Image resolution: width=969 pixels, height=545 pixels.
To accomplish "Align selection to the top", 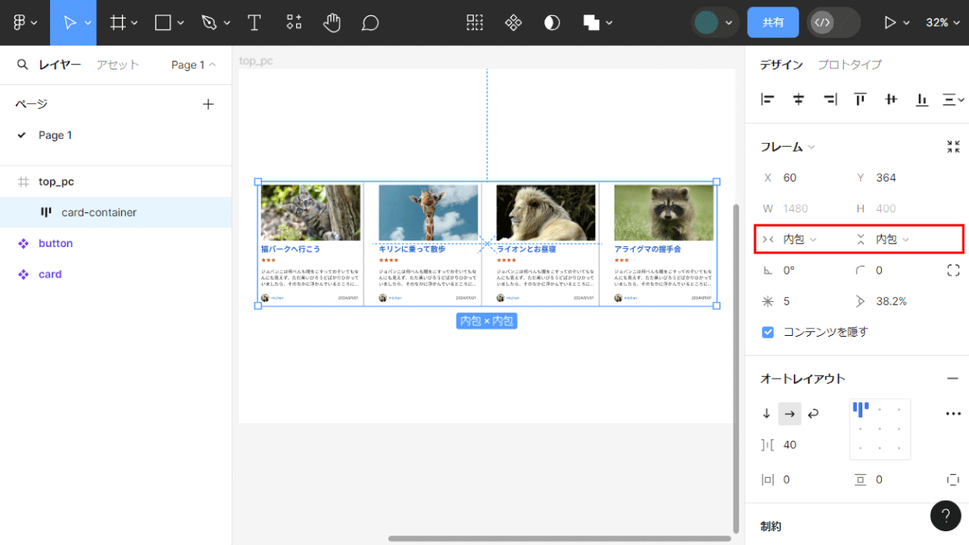I will tap(860, 99).
